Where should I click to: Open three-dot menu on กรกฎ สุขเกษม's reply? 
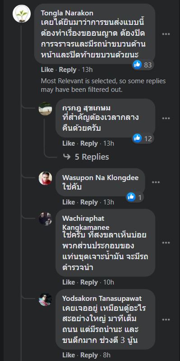click(166, 119)
